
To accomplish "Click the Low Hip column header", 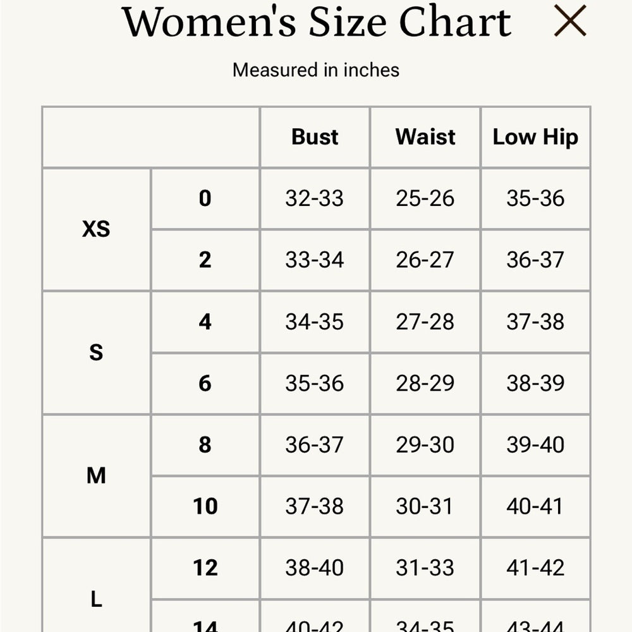I will 535,137.
